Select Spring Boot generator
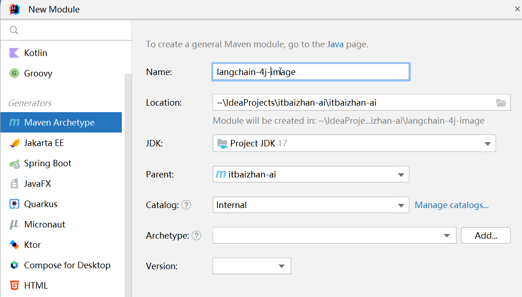Image resolution: width=522 pixels, height=297 pixels. coord(61,163)
